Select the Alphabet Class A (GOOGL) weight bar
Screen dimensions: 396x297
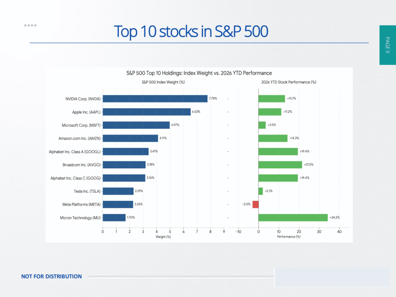coord(126,152)
